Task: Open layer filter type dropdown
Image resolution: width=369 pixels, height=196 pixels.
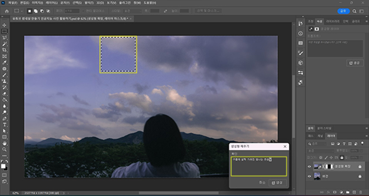Action: [x=317, y=144]
